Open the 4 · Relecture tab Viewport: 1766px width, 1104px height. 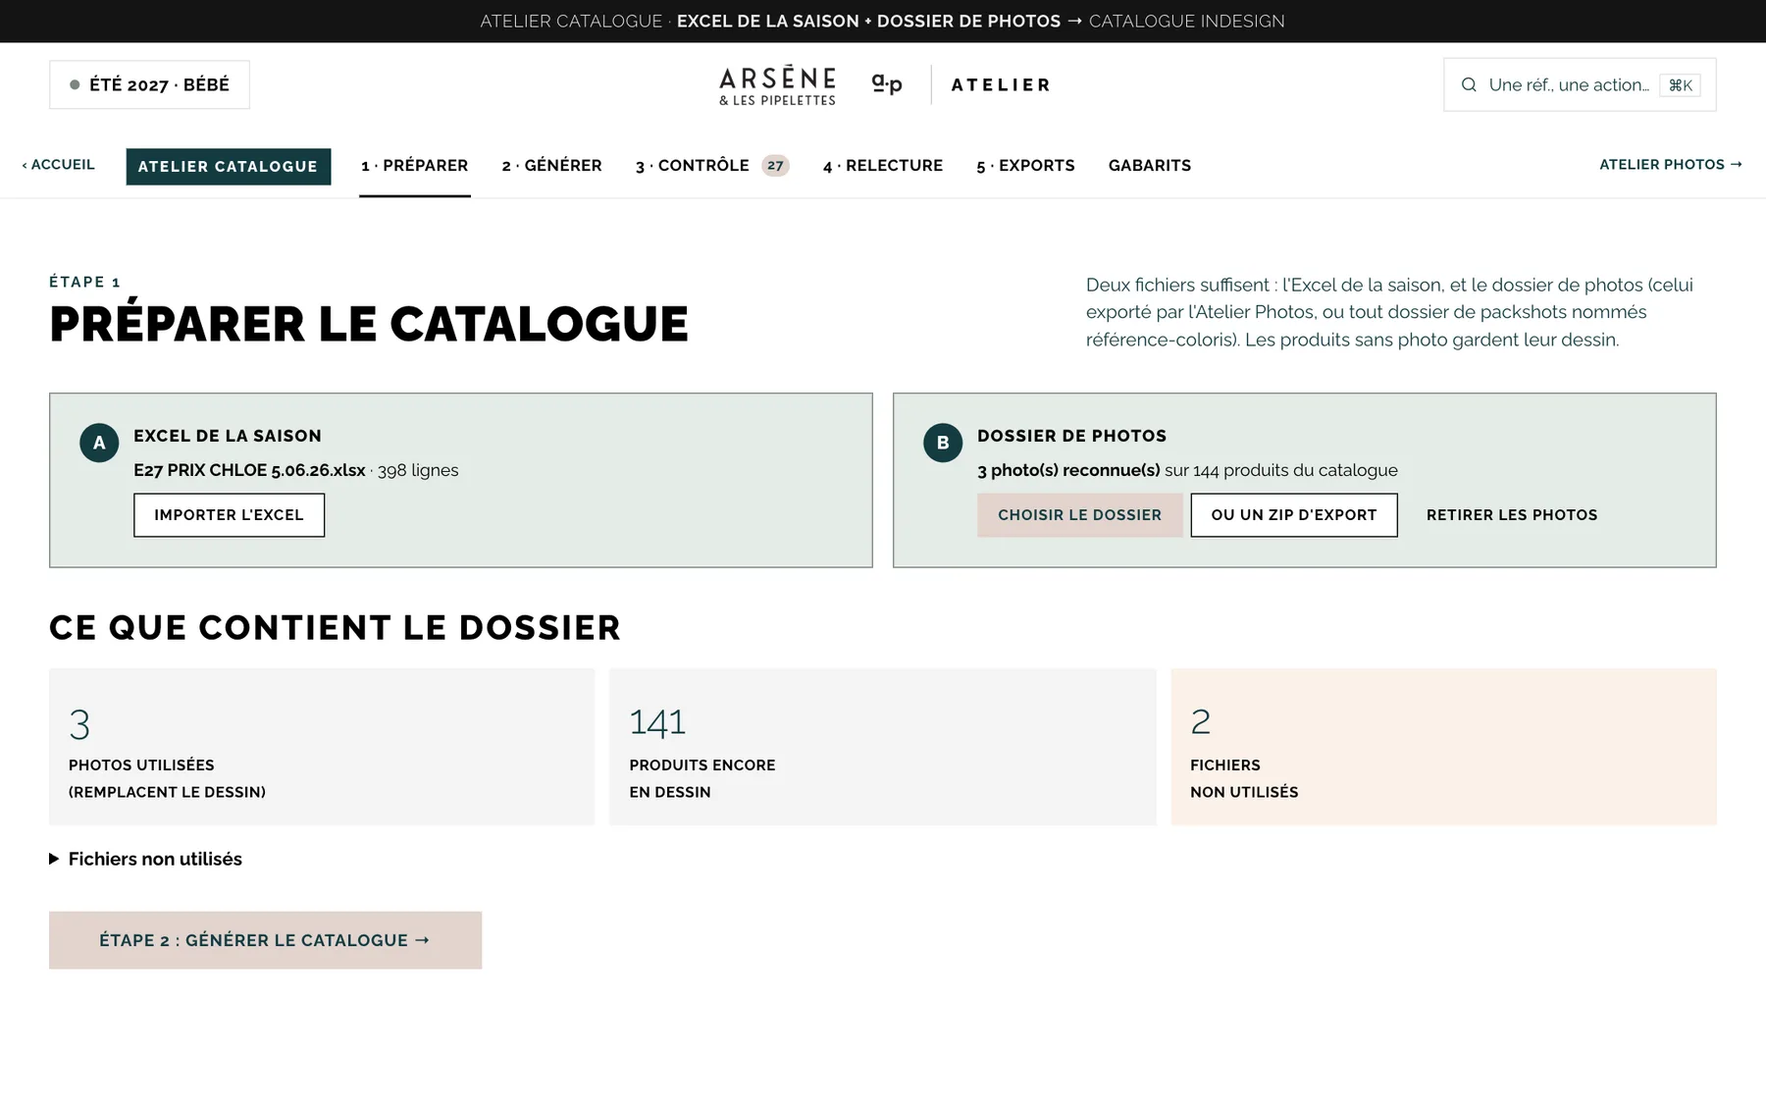click(883, 166)
